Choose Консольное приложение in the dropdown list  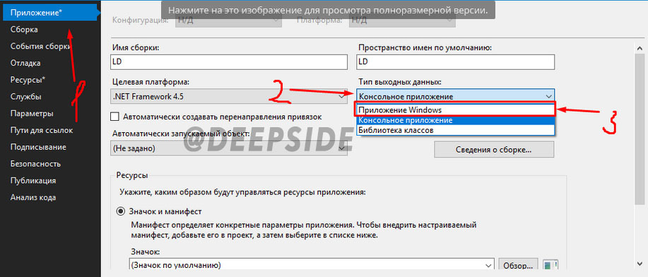coord(455,120)
